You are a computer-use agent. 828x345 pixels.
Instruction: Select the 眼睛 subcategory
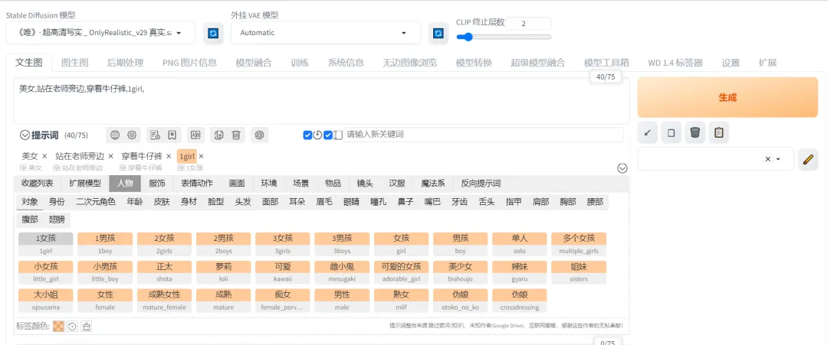tap(351, 202)
